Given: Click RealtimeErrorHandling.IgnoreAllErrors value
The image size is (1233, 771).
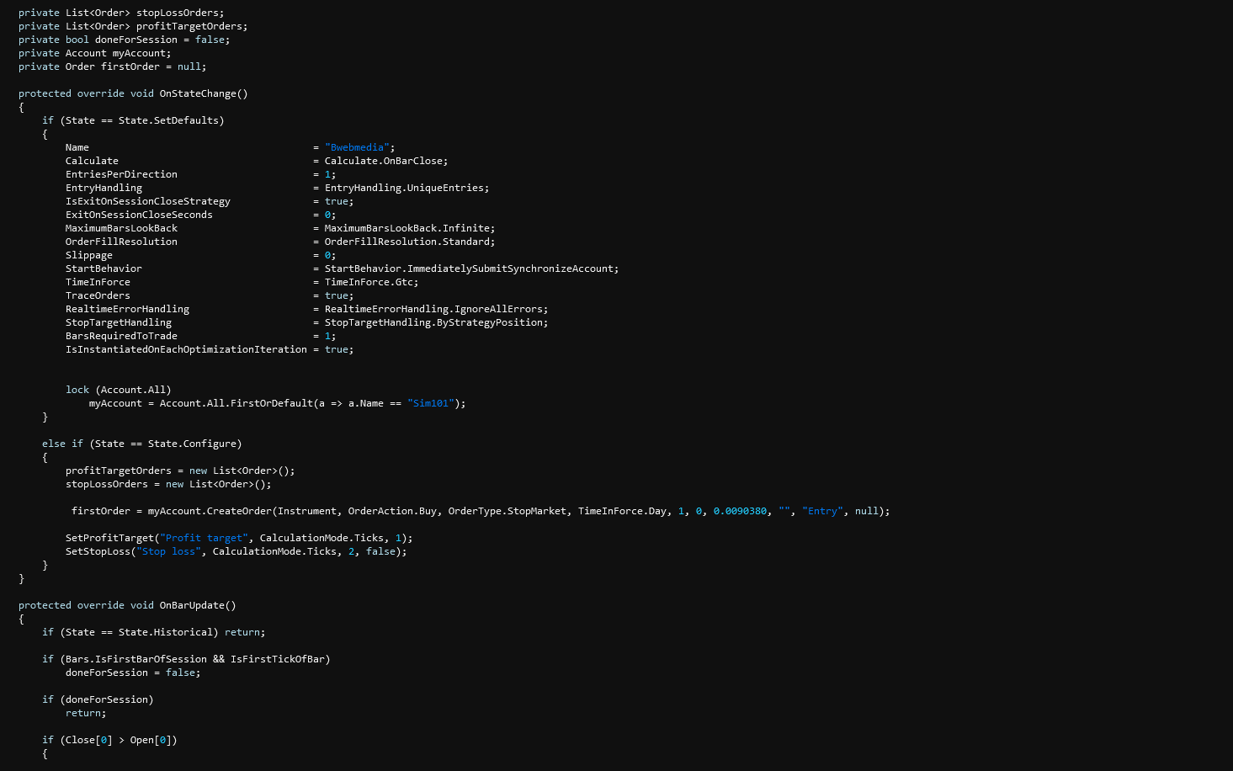Looking at the screenshot, I should 435,309.
